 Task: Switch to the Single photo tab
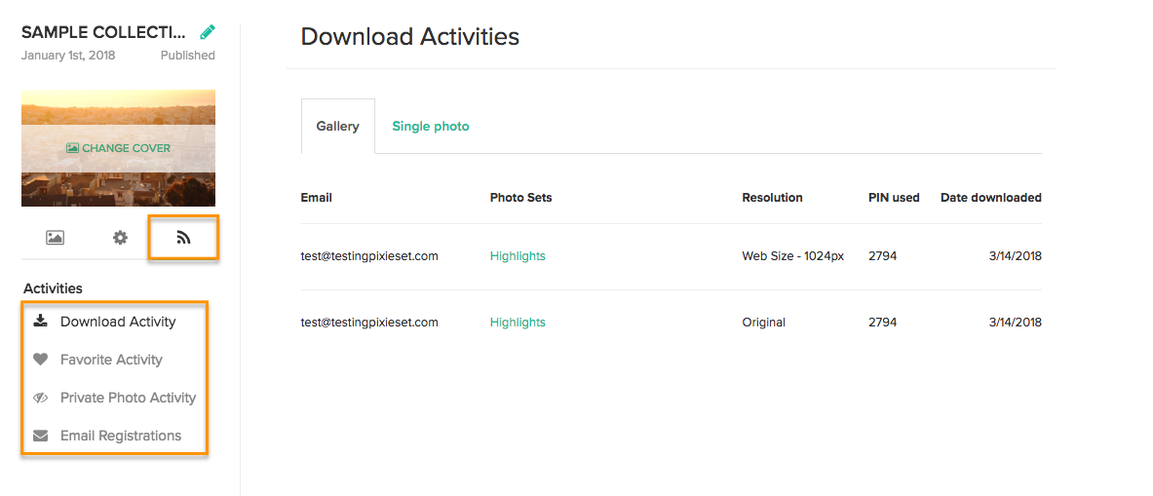pos(431,127)
